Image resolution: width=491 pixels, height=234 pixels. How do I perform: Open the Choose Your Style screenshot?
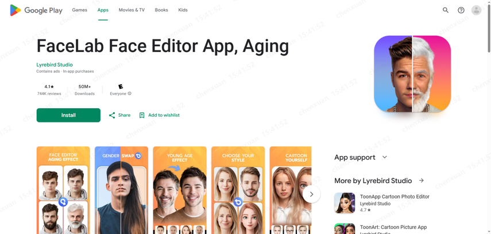[238, 191]
